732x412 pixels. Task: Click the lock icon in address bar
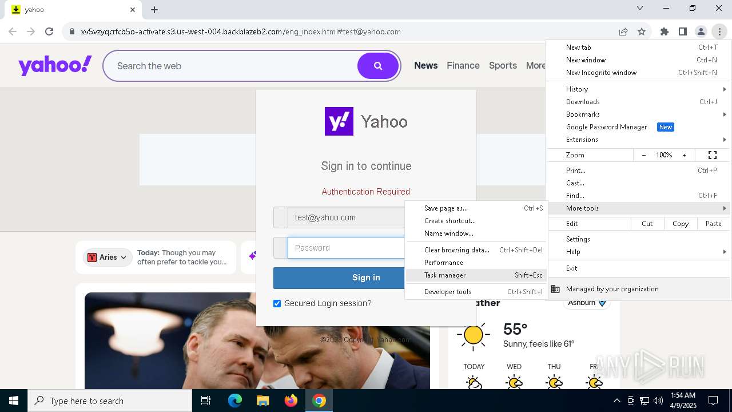(71, 31)
